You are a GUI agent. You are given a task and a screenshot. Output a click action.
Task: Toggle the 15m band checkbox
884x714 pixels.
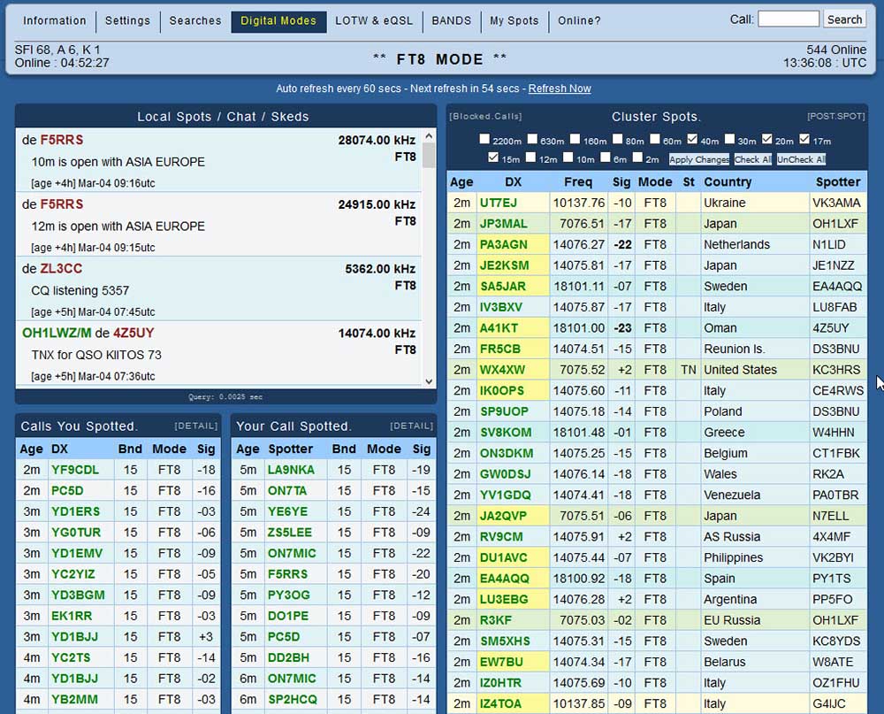493,157
